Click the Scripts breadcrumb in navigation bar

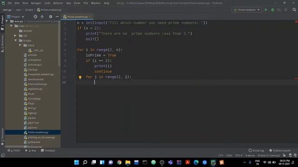(x=29, y=10)
